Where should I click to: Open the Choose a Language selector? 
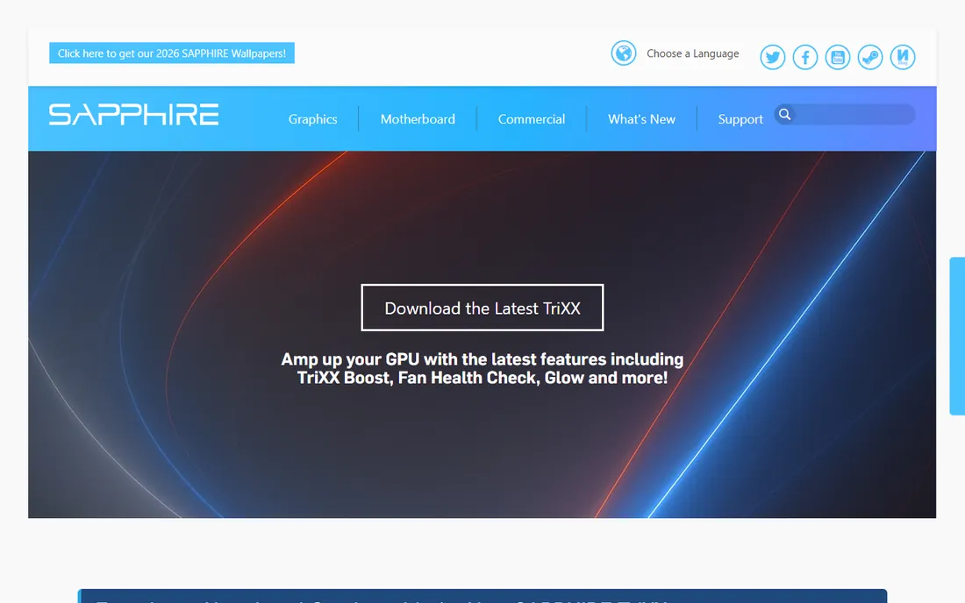[x=692, y=53]
